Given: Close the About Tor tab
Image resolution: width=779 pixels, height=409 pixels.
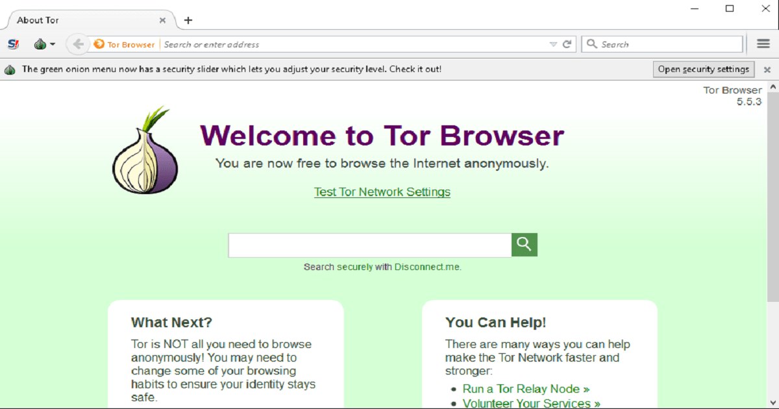Looking at the screenshot, I should pyautogui.click(x=163, y=20).
